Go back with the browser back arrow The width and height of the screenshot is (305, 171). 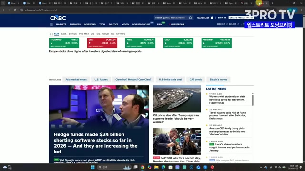[3, 10]
